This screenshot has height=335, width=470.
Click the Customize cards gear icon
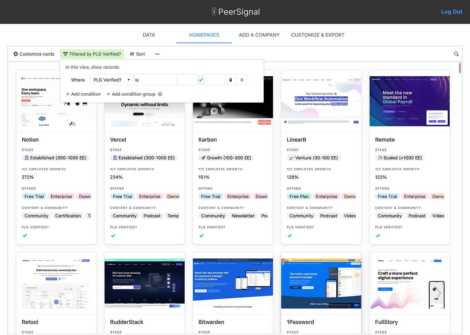coord(16,54)
